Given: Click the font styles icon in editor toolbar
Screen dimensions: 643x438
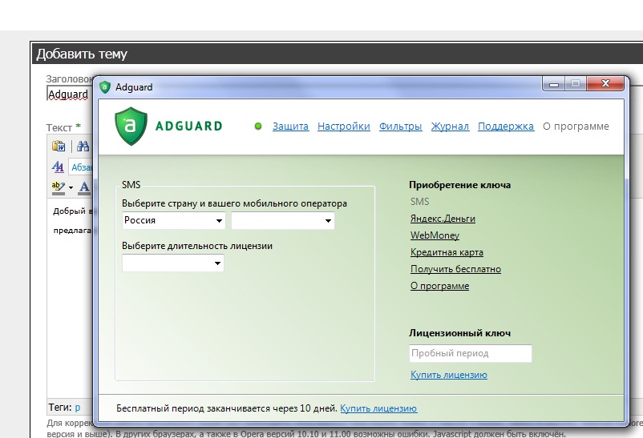Looking at the screenshot, I should [x=58, y=167].
